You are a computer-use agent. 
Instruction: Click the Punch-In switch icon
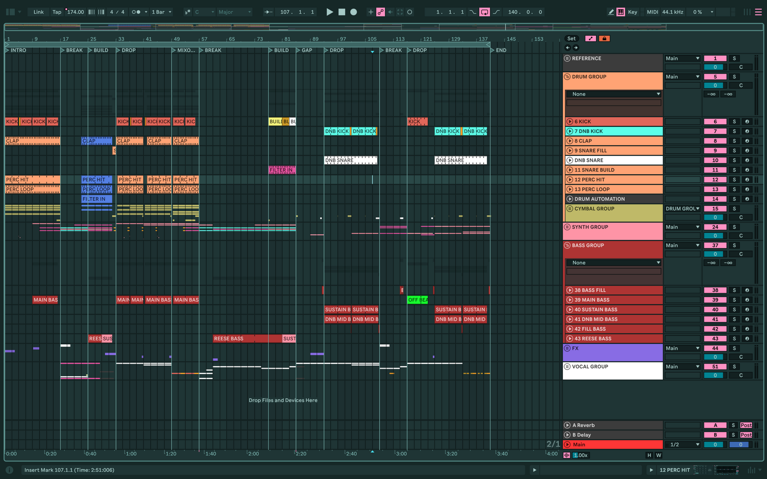473,12
